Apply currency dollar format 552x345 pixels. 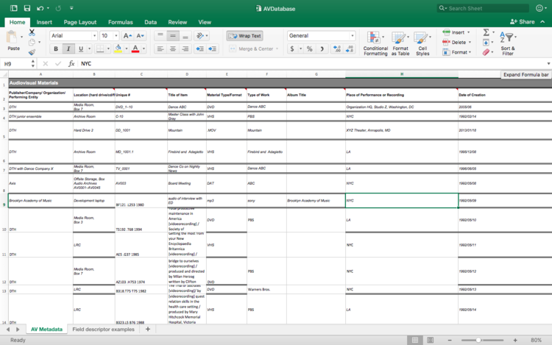(292, 49)
